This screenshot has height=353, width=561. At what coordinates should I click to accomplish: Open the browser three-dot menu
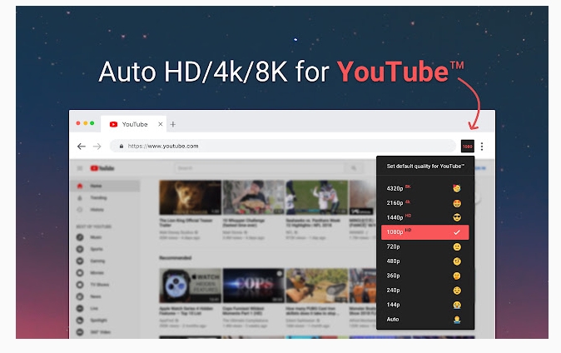[x=482, y=146]
